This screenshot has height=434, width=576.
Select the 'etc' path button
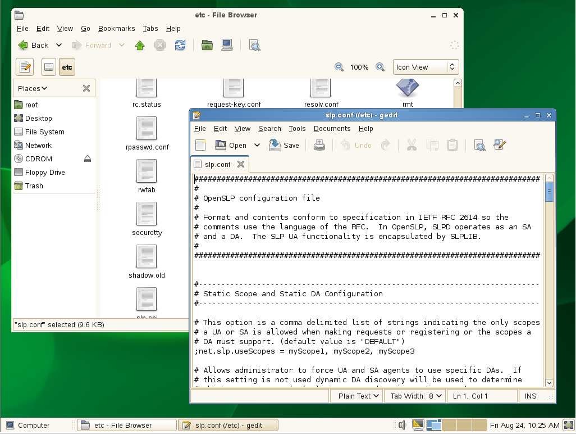pyautogui.click(x=67, y=67)
